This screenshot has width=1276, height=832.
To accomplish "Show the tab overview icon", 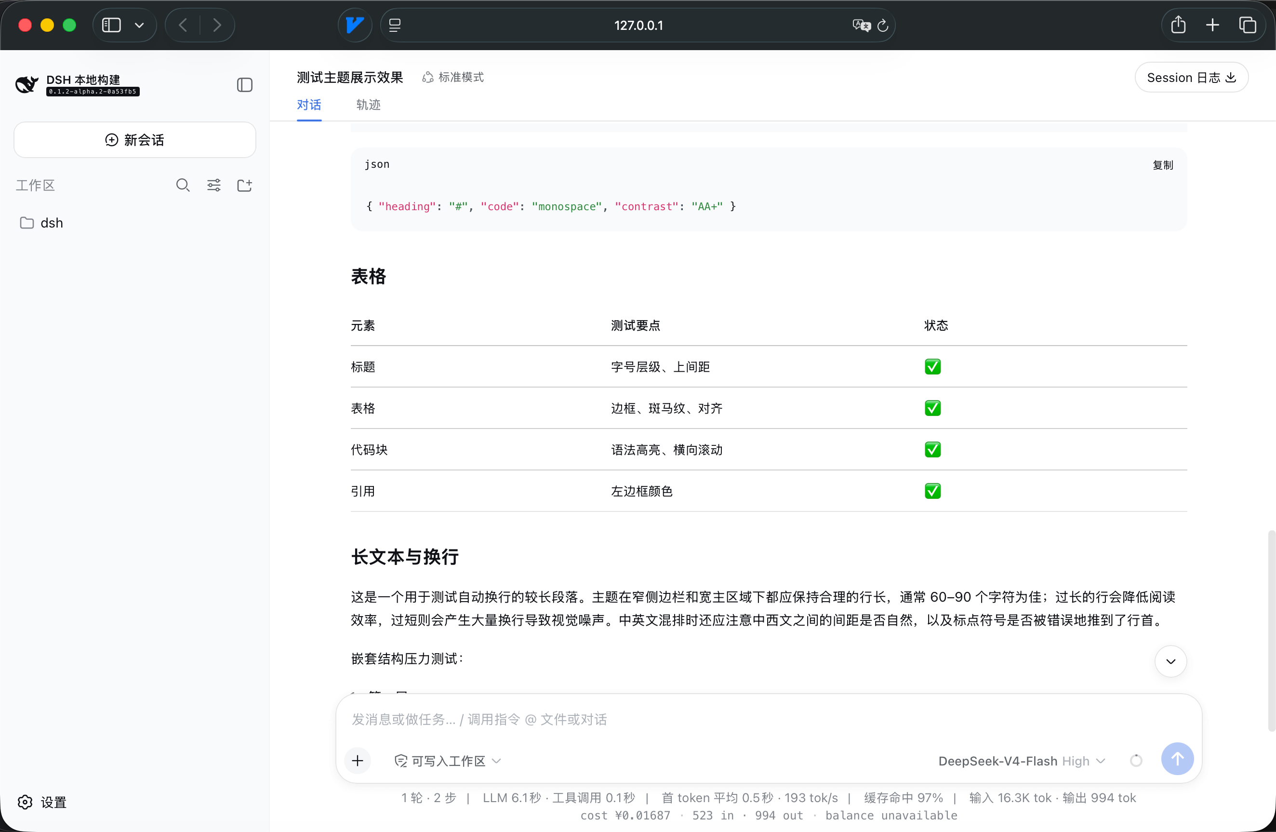I will click(x=1247, y=25).
